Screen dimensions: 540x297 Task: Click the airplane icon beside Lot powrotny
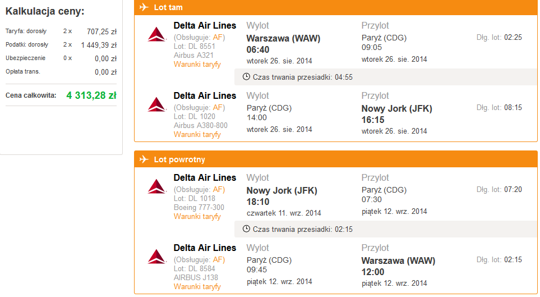(x=144, y=159)
